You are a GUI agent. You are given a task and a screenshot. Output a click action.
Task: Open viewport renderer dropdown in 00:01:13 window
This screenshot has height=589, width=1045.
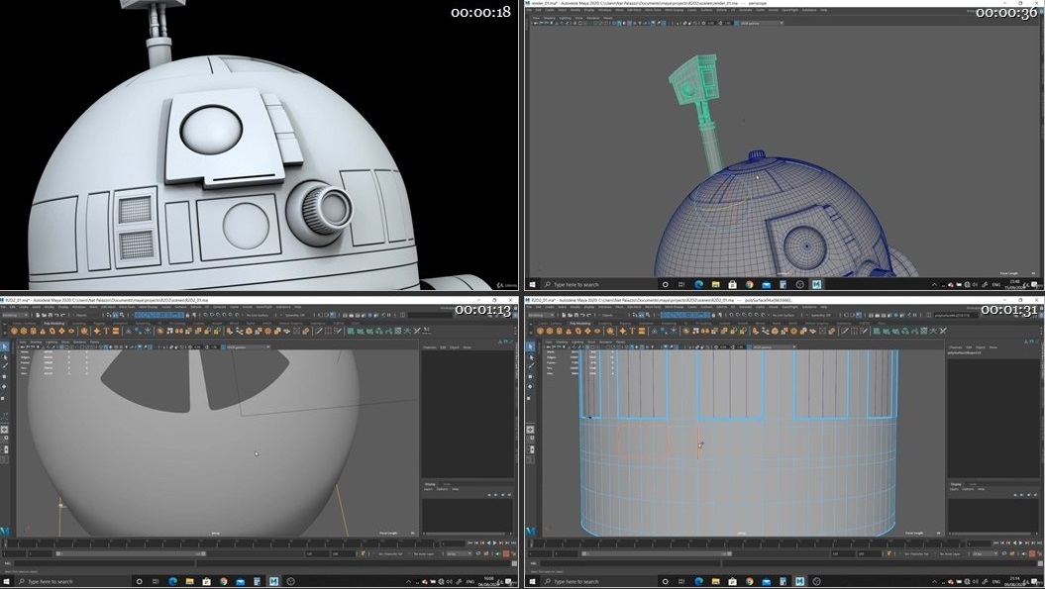click(248, 347)
